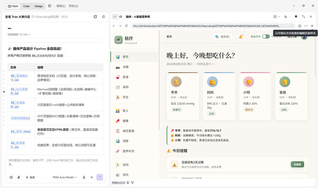This screenshot has width=318, height=188.
Task: Open 运动 sidebar item
Action: 135,165
